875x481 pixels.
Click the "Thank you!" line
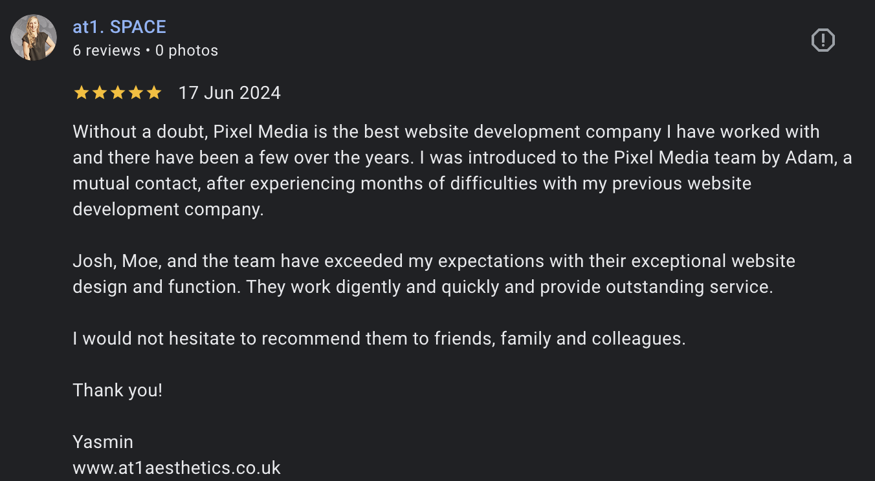(117, 390)
